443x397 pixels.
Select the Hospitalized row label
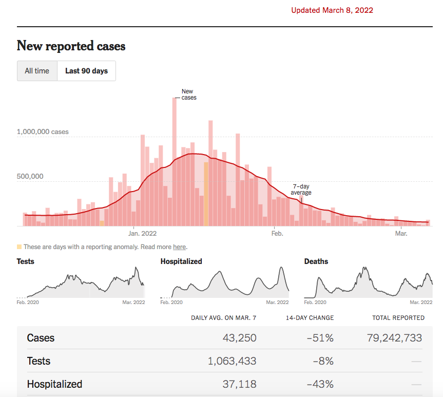[54, 384]
